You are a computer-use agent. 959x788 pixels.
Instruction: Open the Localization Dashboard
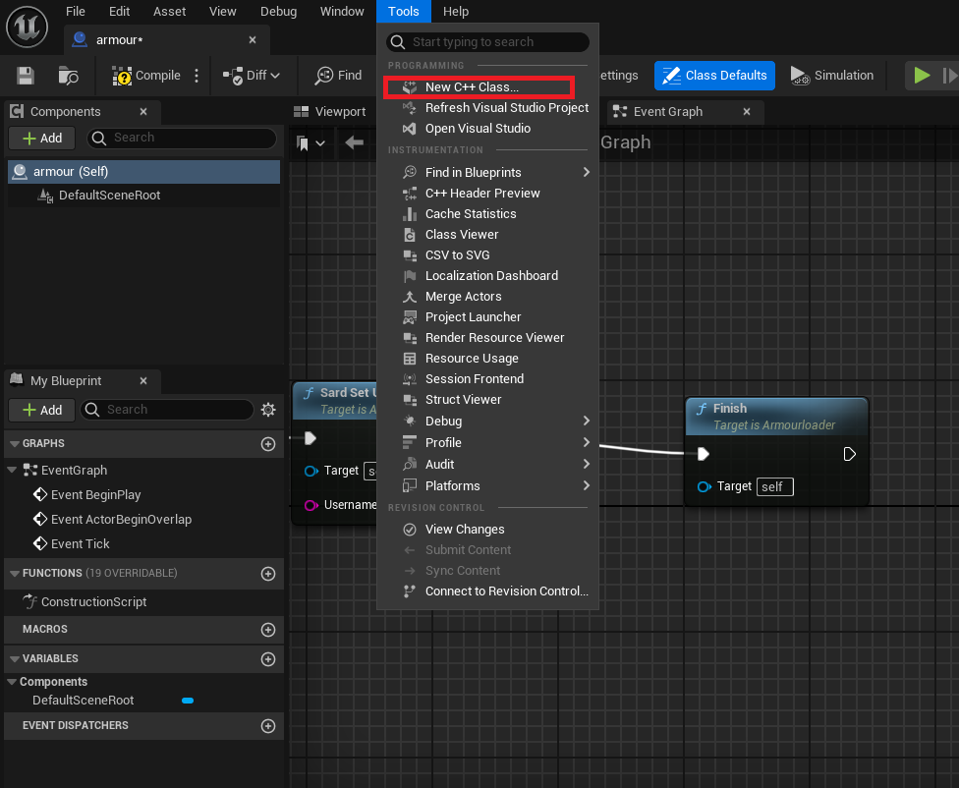(x=487, y=276)
